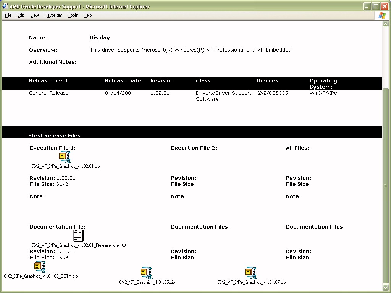The image size is (391, 293).
Task: Open the Edit menu
Action: pos(21,15)
